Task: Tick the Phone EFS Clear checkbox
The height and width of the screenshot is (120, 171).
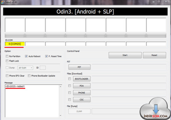Action: (7, 76)
